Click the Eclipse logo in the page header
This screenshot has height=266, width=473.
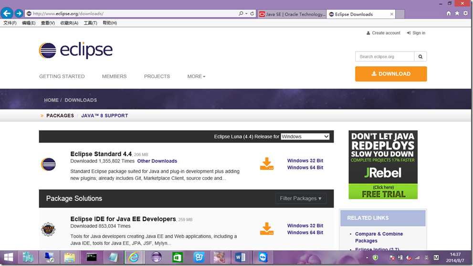coord(76,50)
